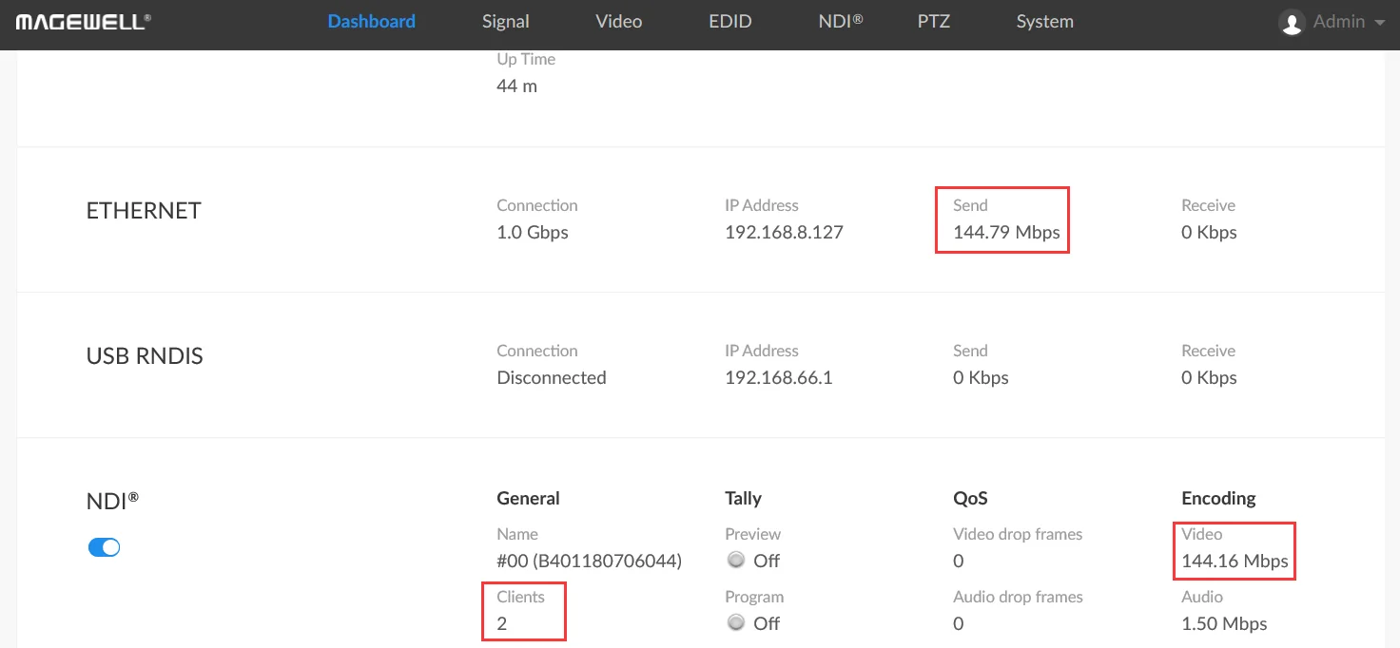Click the Tally Preview indicator light
This screenshot has width=1400, height=648.
coord(735,561)
